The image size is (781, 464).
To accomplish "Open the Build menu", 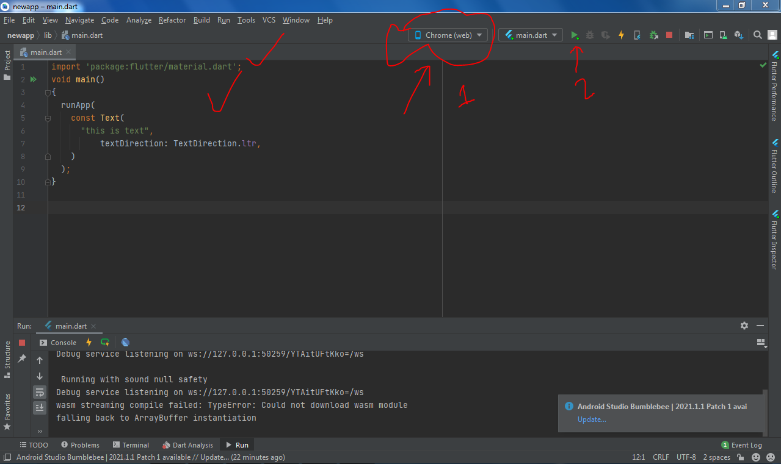I will [x=202, y=20].
